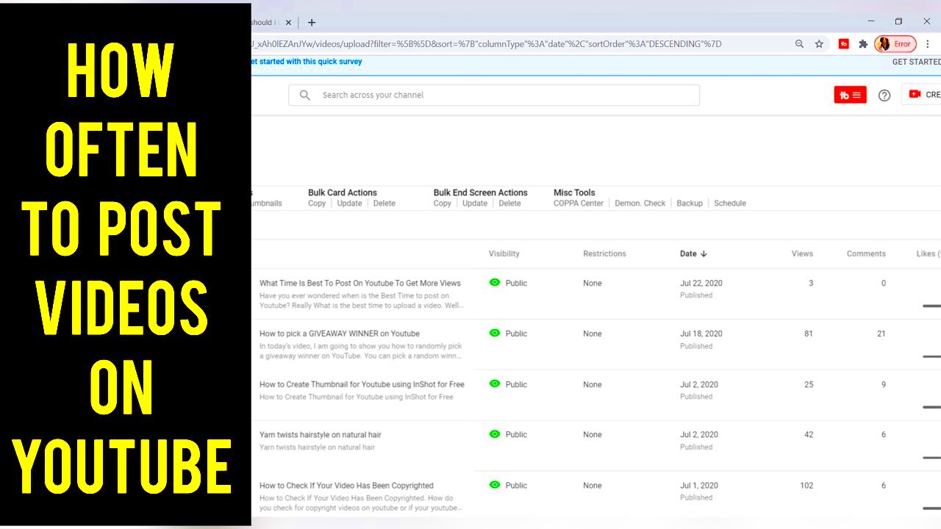Click views count 81 for GIVEAWAY video
This screenshot has width=941, height=529.
click(x=809, y=334)
